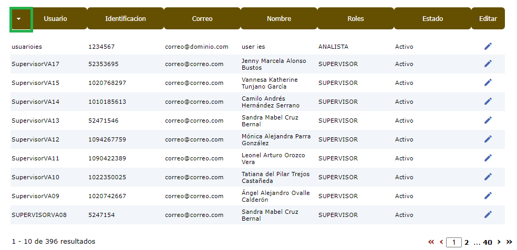Sort by Usuario column header
The height and width of the screenshot is (250, 517).
click(55, 18)
